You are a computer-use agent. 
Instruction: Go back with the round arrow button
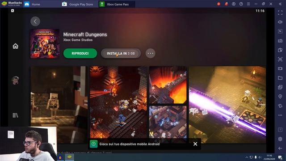coord(35,21)
